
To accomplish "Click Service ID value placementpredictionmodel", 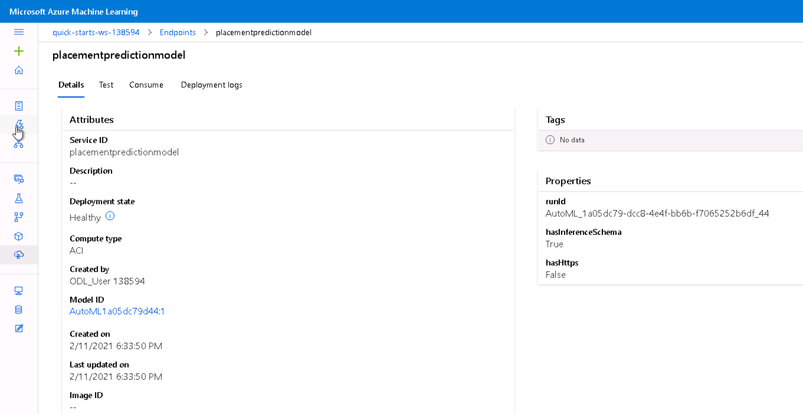I will coord(124,152).
